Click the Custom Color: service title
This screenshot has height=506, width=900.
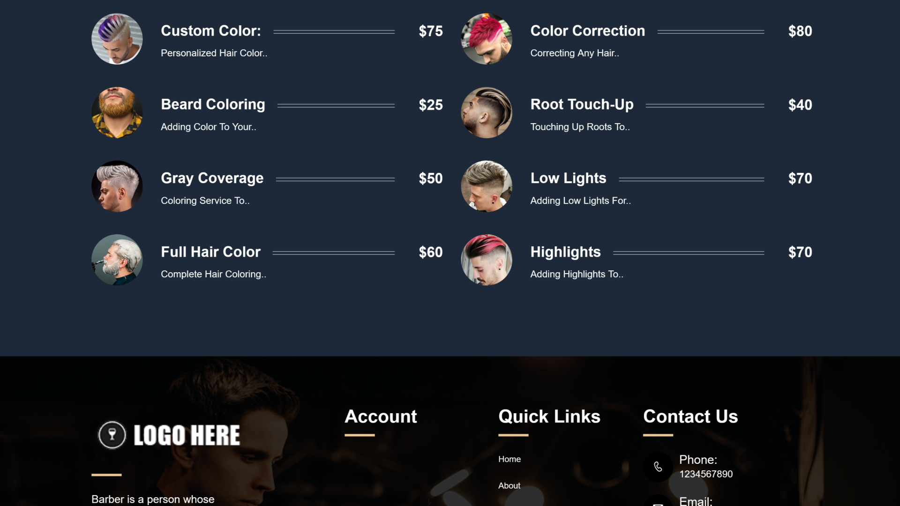(211, 31)
